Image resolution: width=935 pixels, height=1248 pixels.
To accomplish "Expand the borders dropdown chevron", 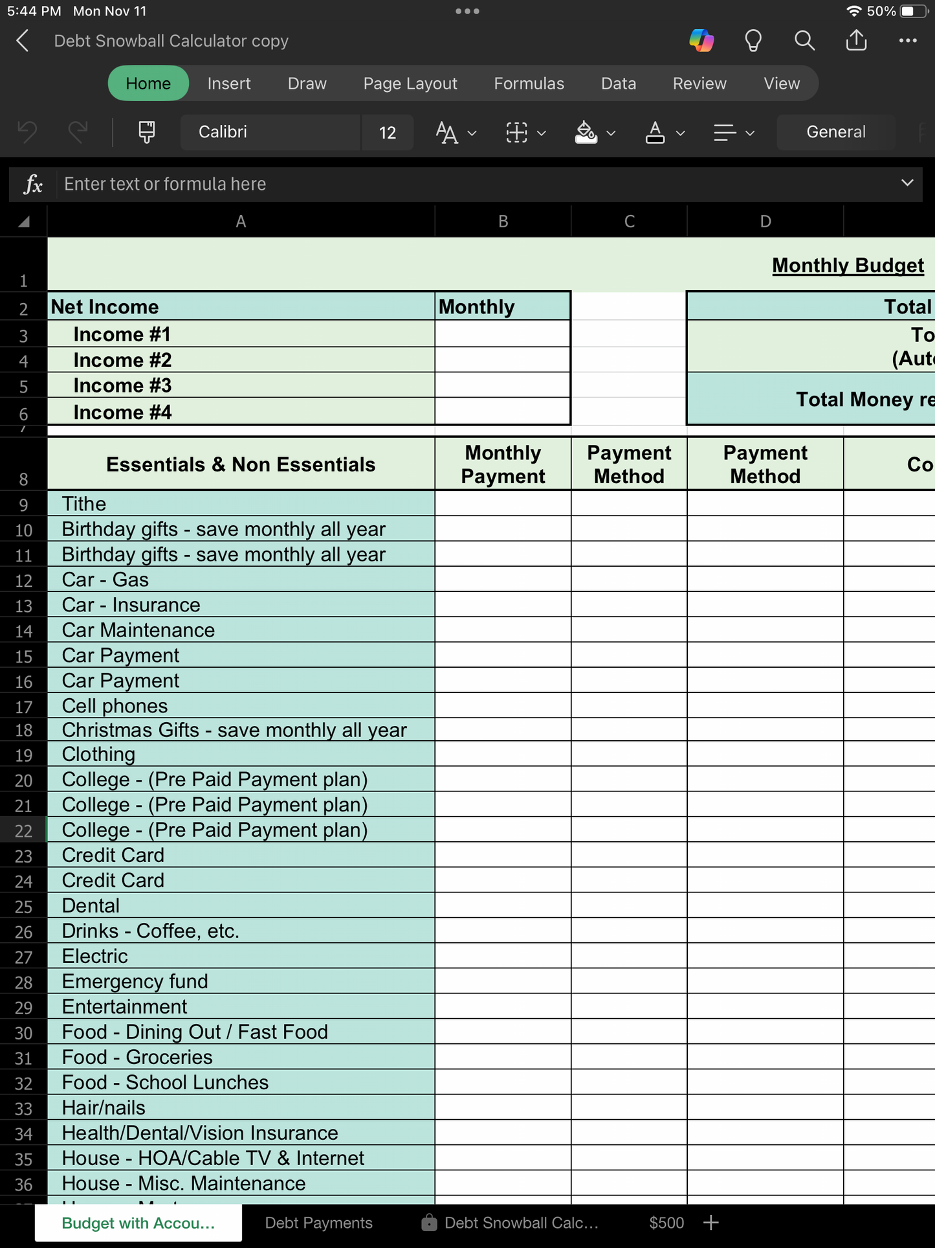I will pos(542,133).
